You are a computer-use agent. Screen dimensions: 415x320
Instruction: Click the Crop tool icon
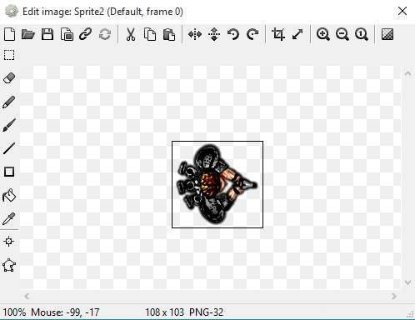278,34
